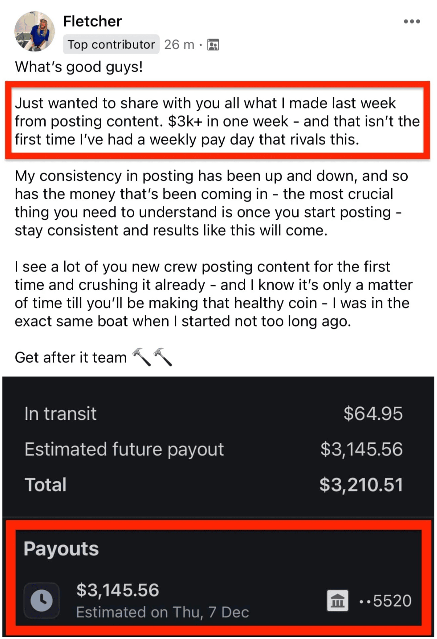
Task: Open the three-dot post options menu
Action: [412, 22]
